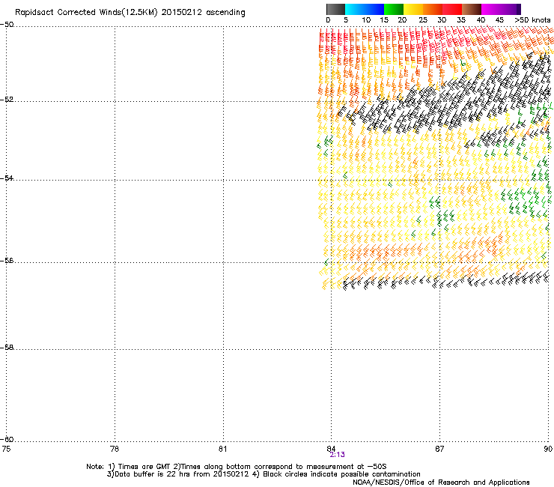Click the '75' longitude axis label
The height and width of the screenshot is (487, 554).
6,449
